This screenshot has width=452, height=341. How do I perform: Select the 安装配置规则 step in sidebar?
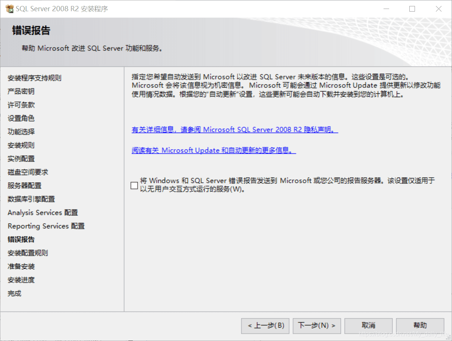[x=28, y=253]
